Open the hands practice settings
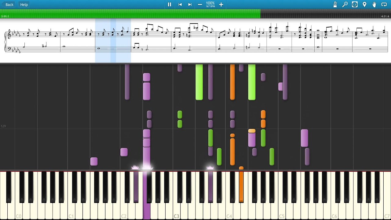The image size is (391, 220). (374, 5)
